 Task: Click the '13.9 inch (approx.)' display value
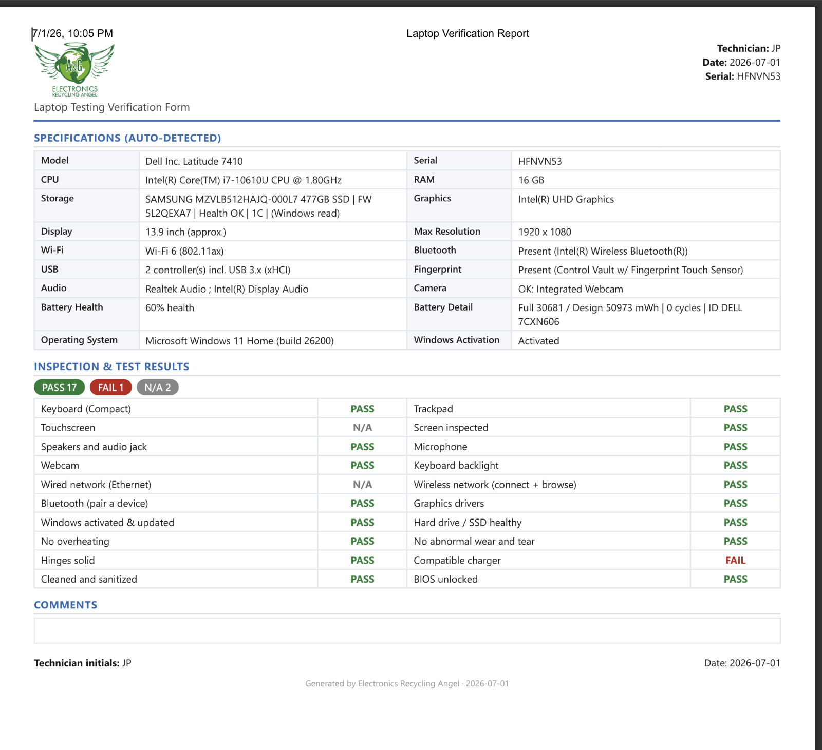click(186, 232)
